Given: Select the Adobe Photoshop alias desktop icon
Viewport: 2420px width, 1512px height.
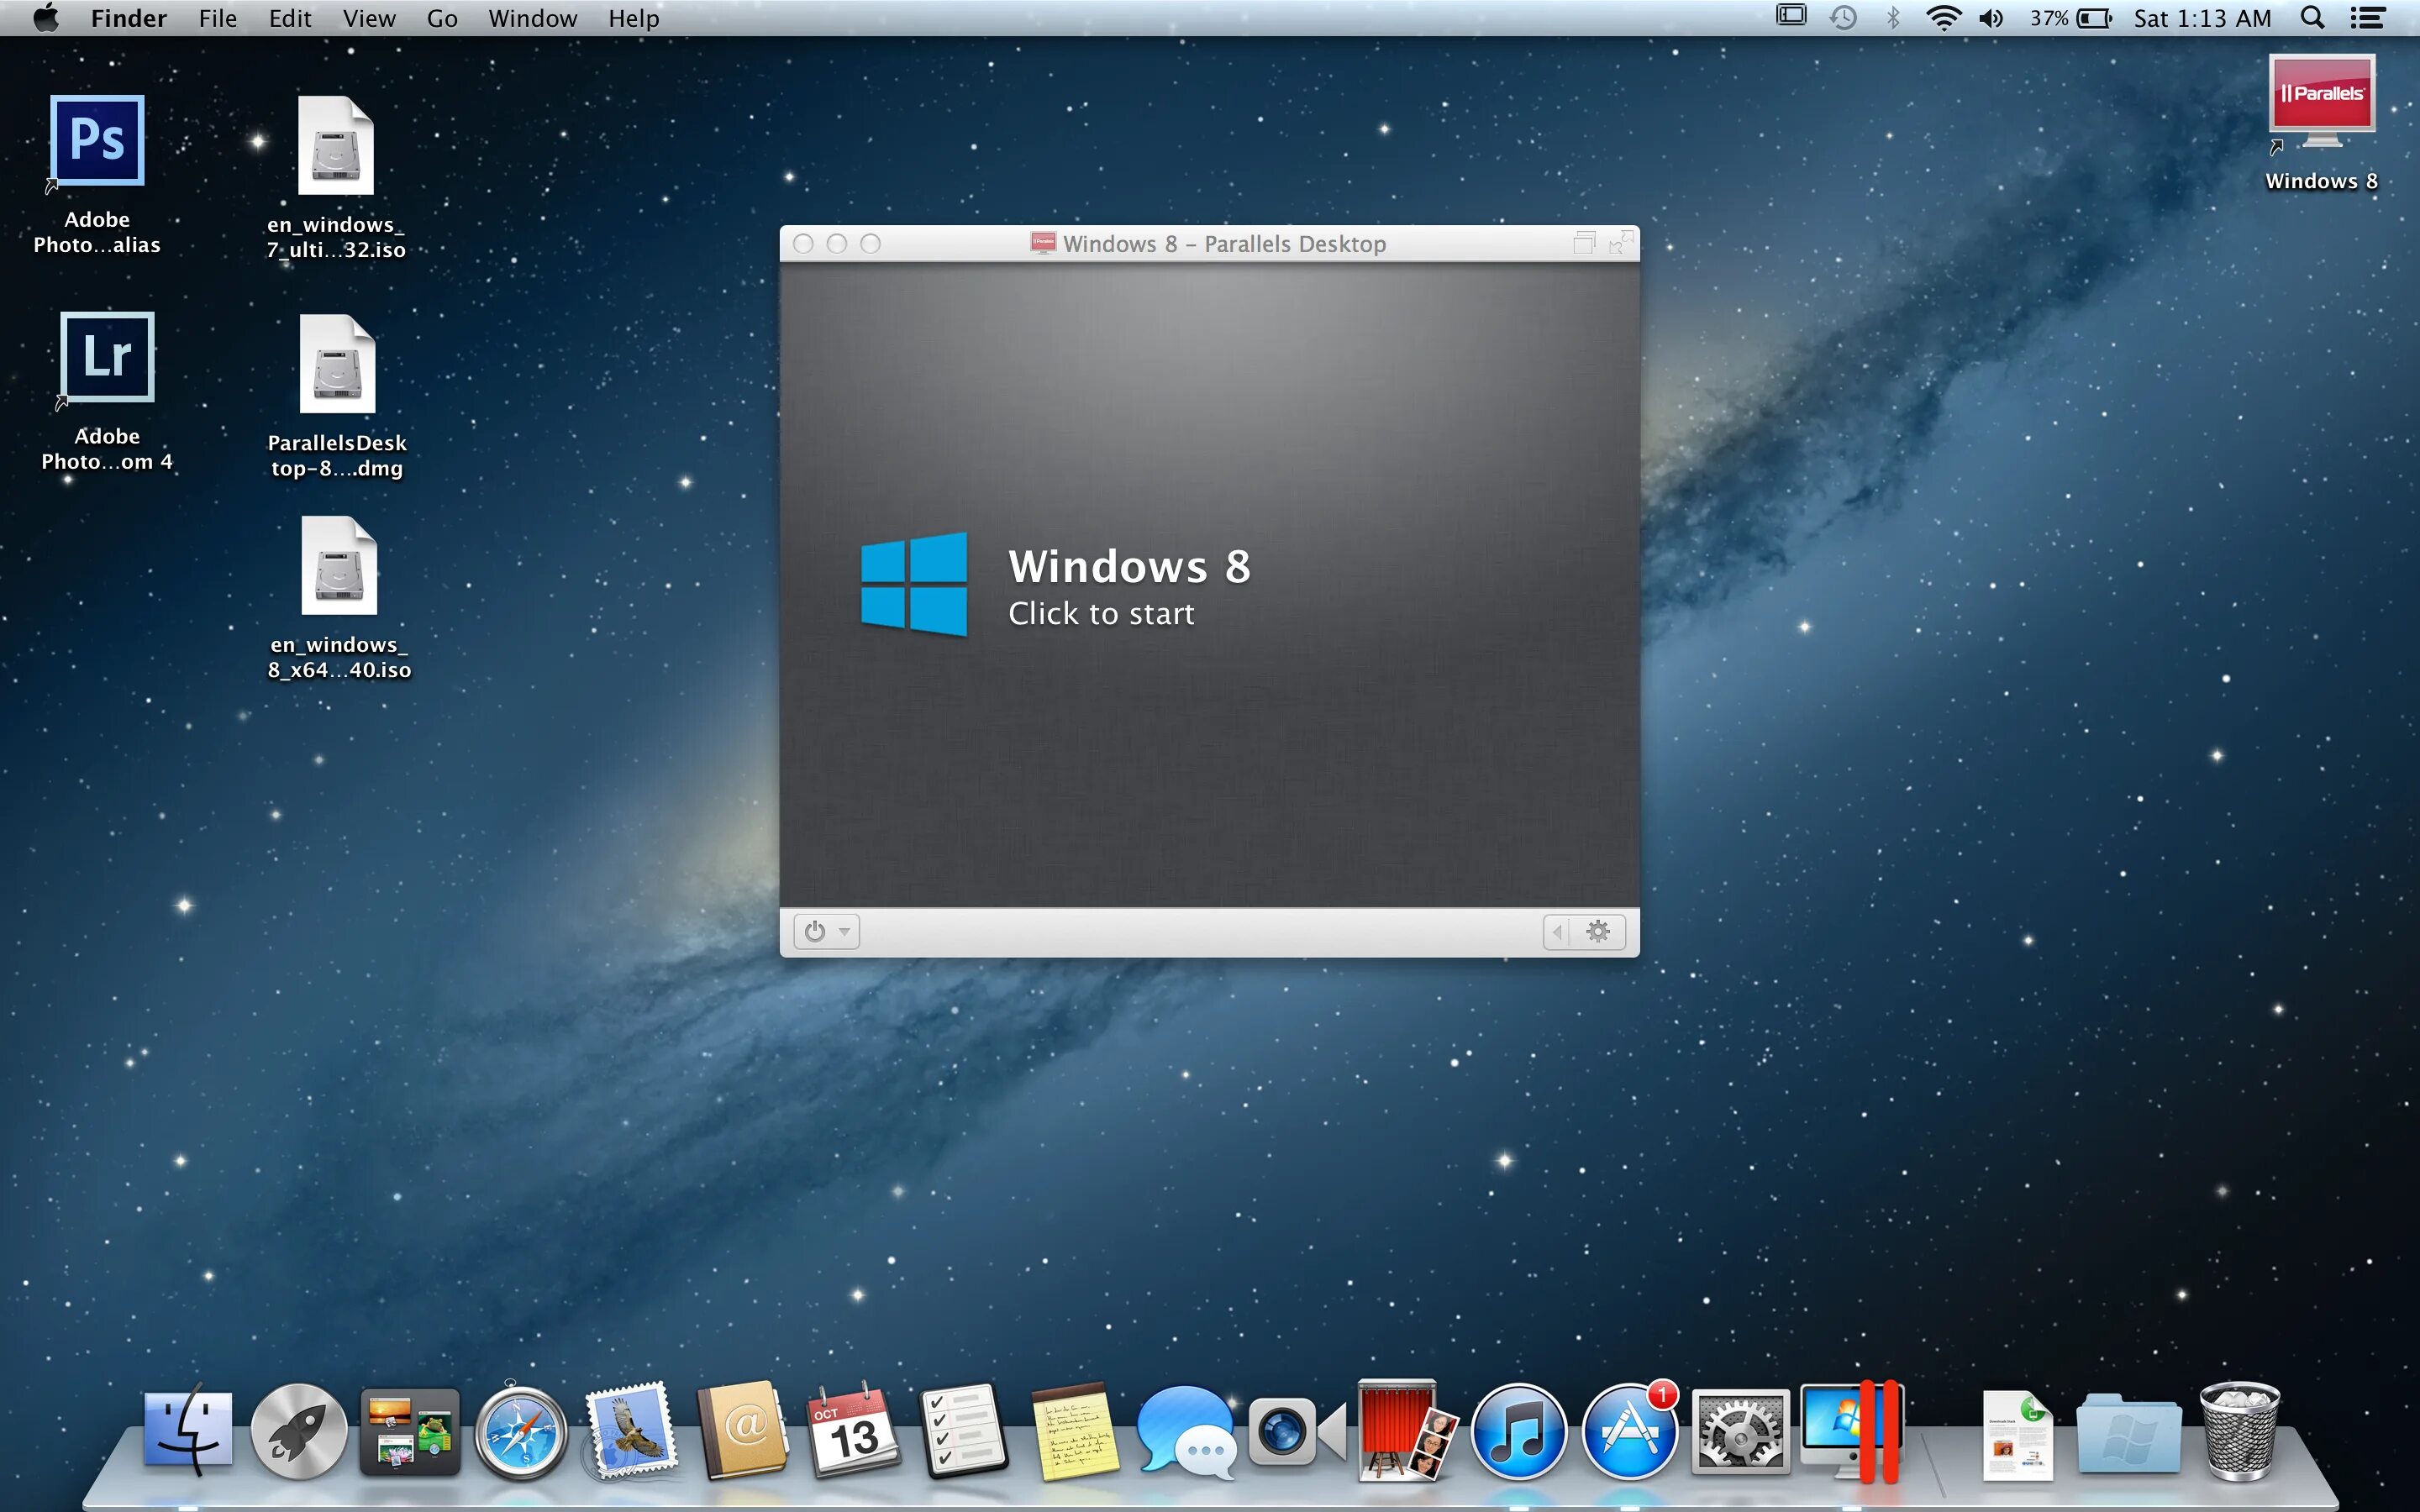Looking at the screenshot, I should (97, 175).
